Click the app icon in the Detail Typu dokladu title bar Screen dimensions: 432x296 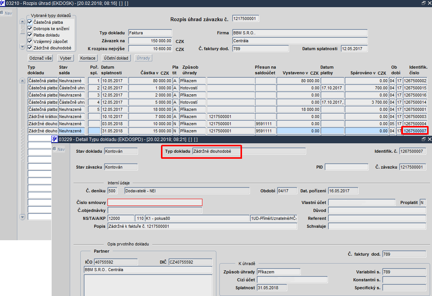[55, 139]
